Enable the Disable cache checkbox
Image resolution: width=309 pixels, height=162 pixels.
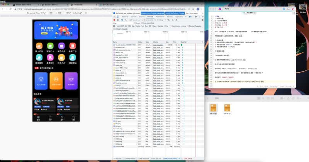pos(143,20)
